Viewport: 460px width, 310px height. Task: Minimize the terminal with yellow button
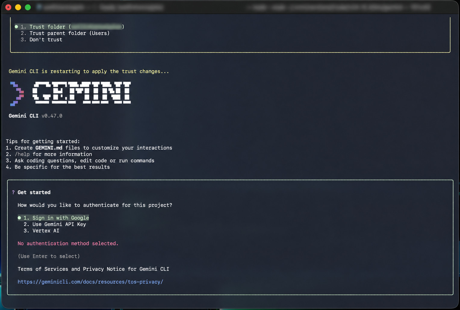point(18,7)
